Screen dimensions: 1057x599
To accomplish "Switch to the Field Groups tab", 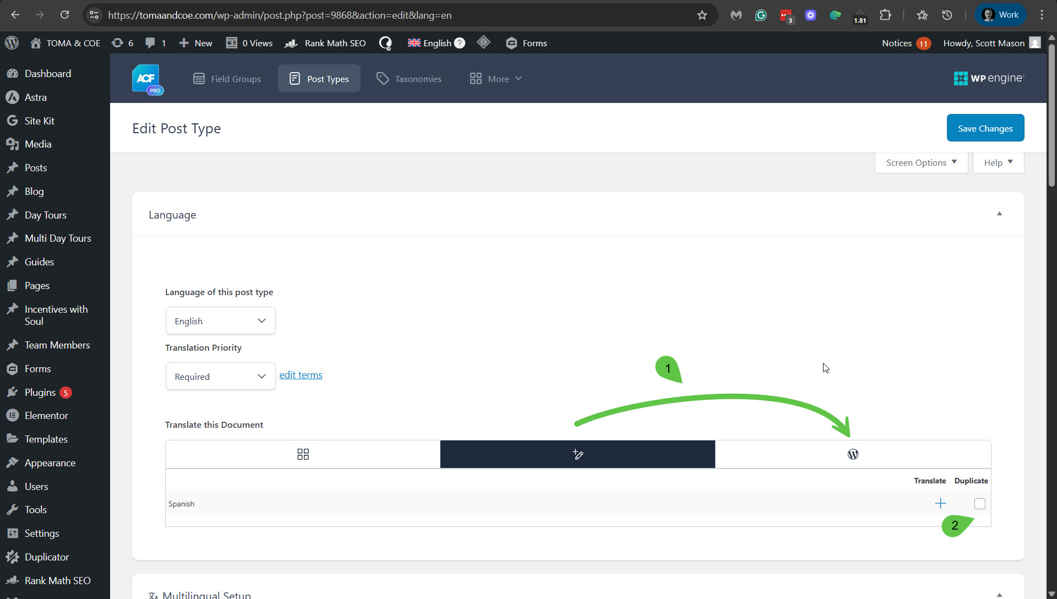I will pos(227,79).
